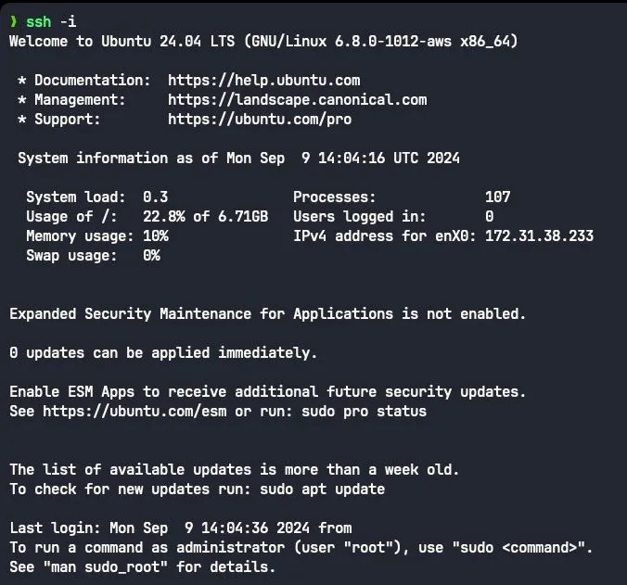Click the 'Support:' label
This screenshot has height=585, width=627.
click(x=67, y=120)
